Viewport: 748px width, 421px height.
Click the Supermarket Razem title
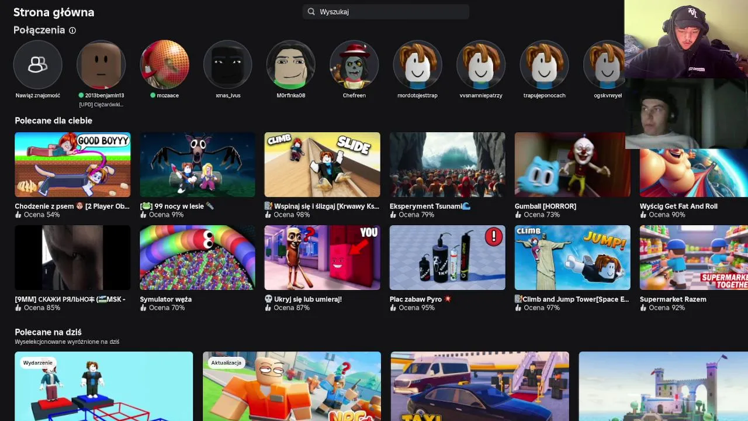click(673, 299)
